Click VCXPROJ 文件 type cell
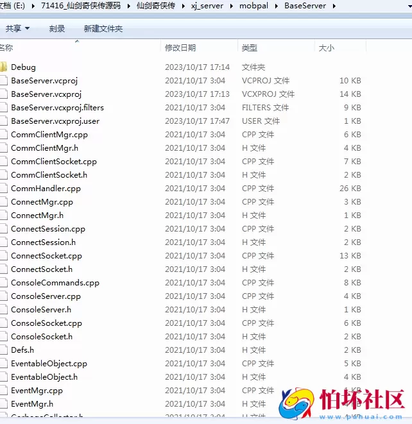This screenshot has height=424, width=412. click(268, 94)
